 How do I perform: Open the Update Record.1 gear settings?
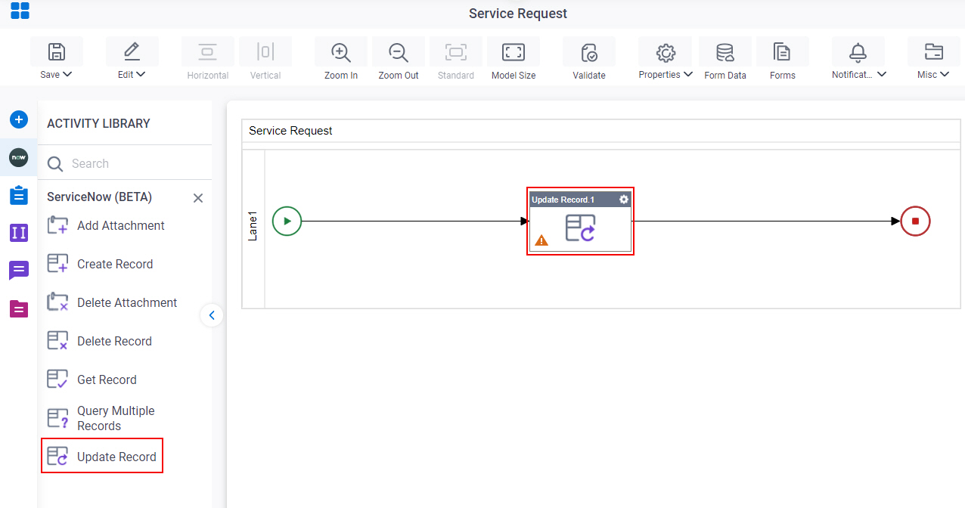coord(624,200)
